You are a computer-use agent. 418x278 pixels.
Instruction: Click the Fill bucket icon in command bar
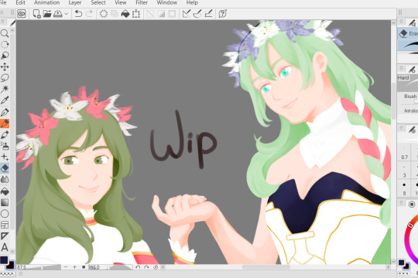pos(125,14)
